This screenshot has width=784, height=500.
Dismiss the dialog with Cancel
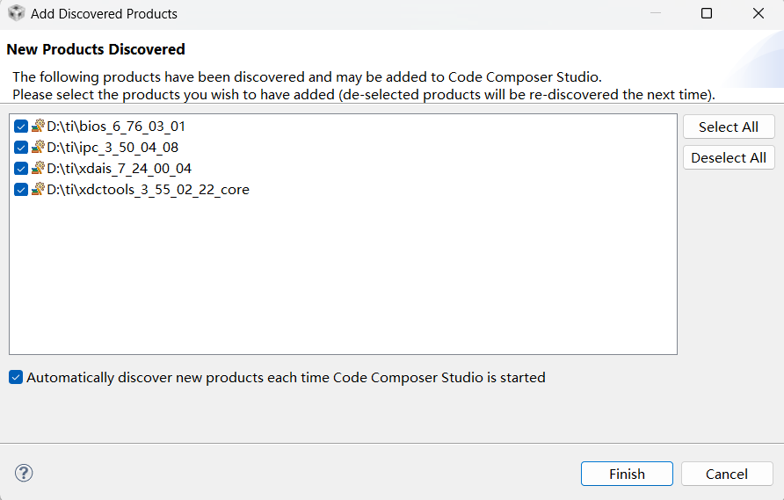[727, 474]
